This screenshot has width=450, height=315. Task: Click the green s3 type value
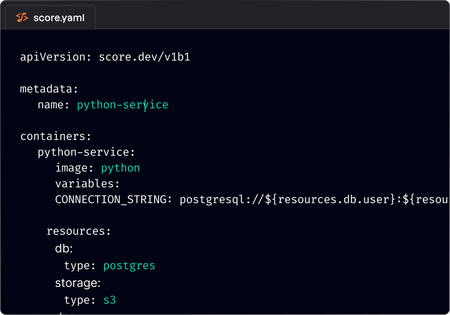tap(109, 300)
